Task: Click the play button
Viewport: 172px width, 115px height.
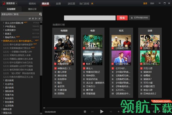Action: coord(102,112)
